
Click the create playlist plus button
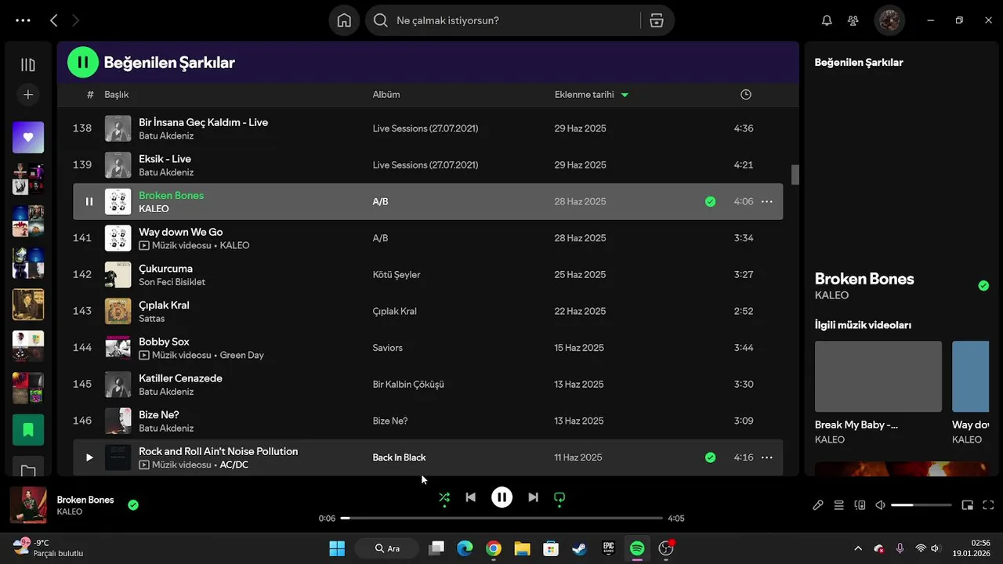point(28,95)
